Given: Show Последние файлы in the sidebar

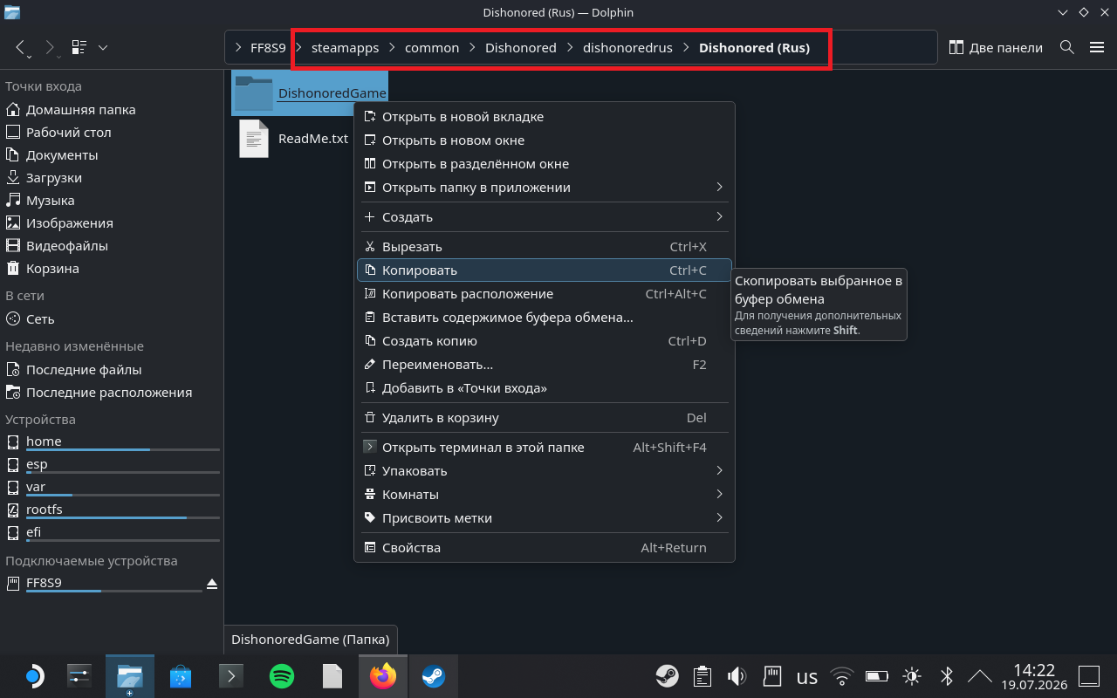Looking at the screenshot, I should click(x=112, y=370).
